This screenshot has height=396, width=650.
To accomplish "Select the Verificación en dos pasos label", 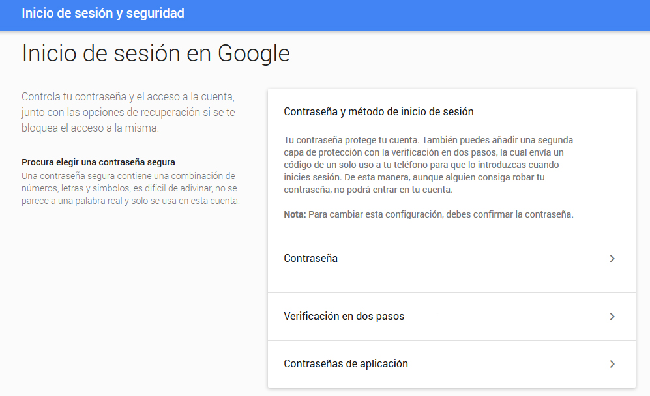I will (344, 316).
